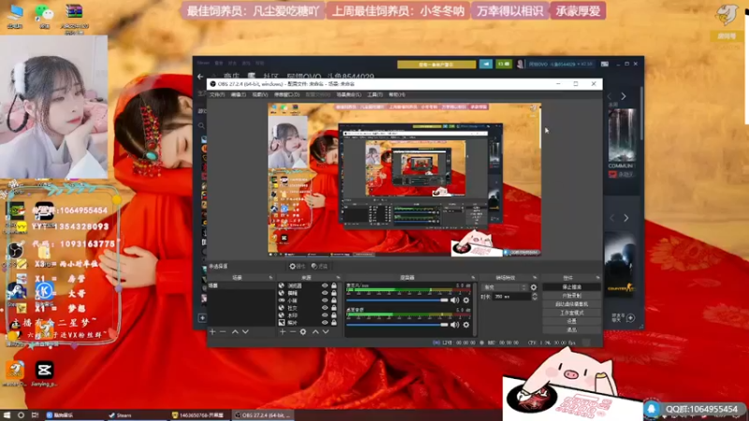Click the 停止推流 button
749x421 pixels.
pos(571,287)
